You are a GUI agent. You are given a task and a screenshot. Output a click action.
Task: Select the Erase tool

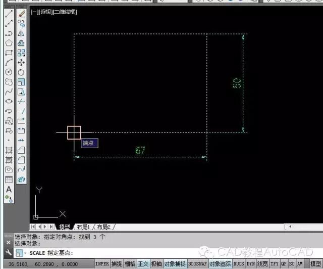21,14
